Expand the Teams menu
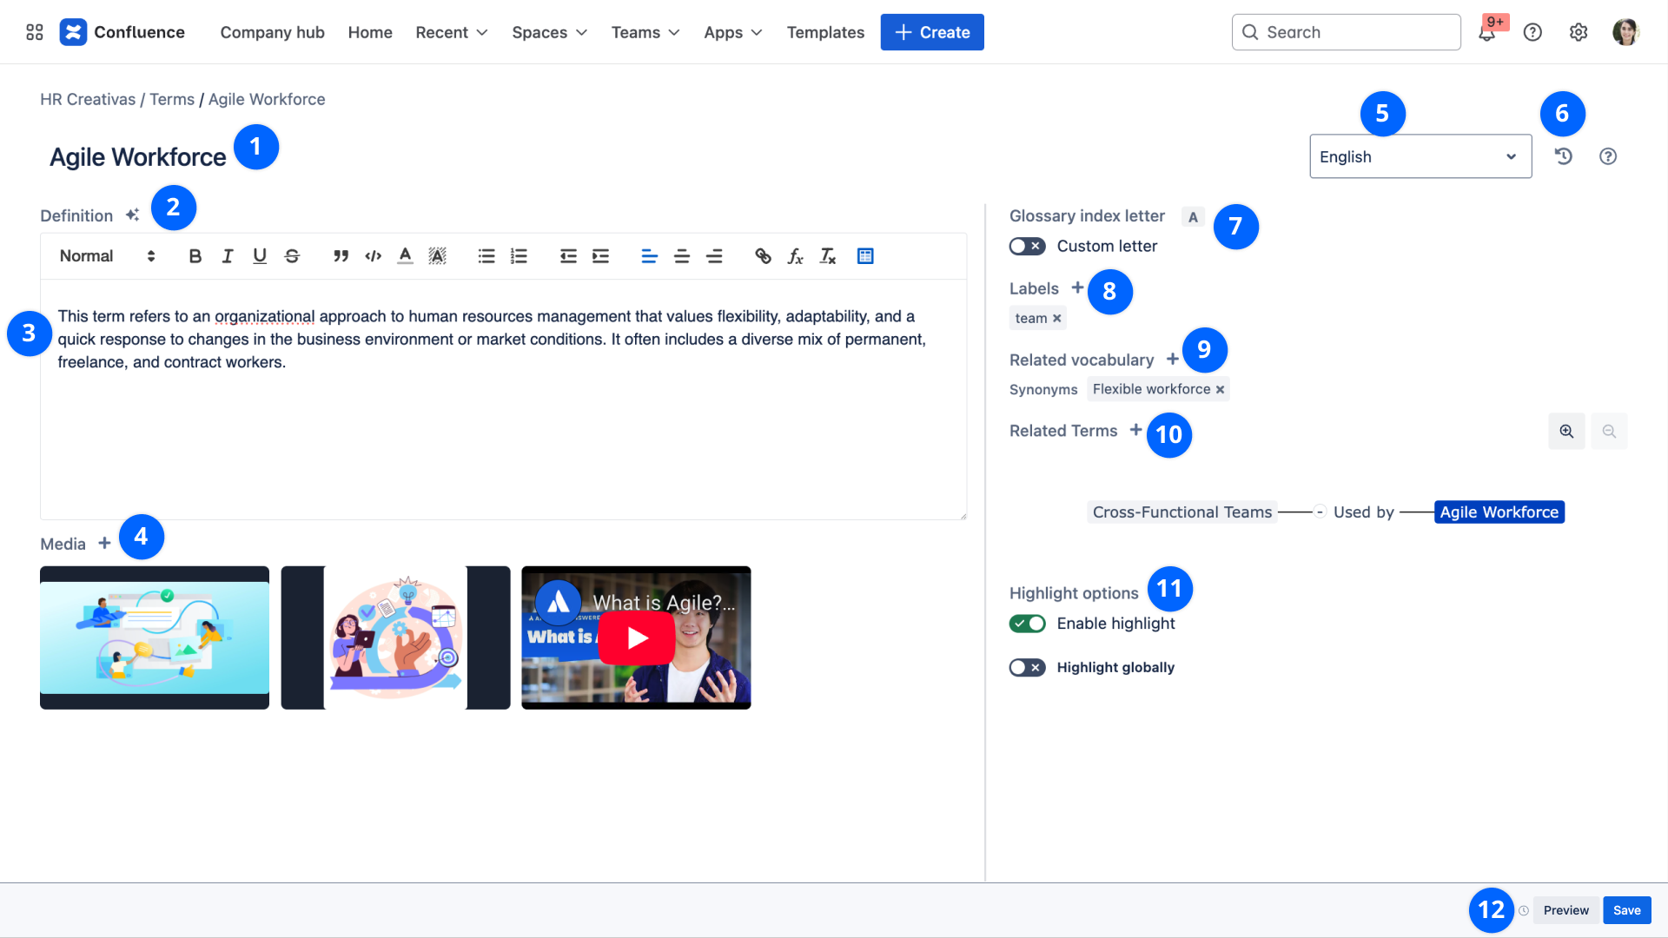The height and width of the screenshot is (938, 1668). [x=645, y=32]
